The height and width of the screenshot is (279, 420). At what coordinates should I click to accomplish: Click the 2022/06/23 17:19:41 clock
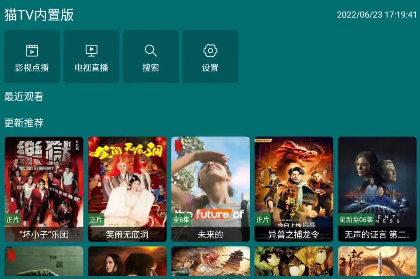[x=376, y=14]
